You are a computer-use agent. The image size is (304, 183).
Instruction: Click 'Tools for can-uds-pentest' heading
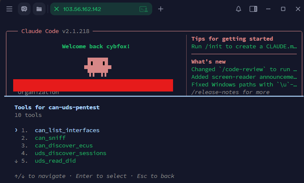(x=57, y=108)
